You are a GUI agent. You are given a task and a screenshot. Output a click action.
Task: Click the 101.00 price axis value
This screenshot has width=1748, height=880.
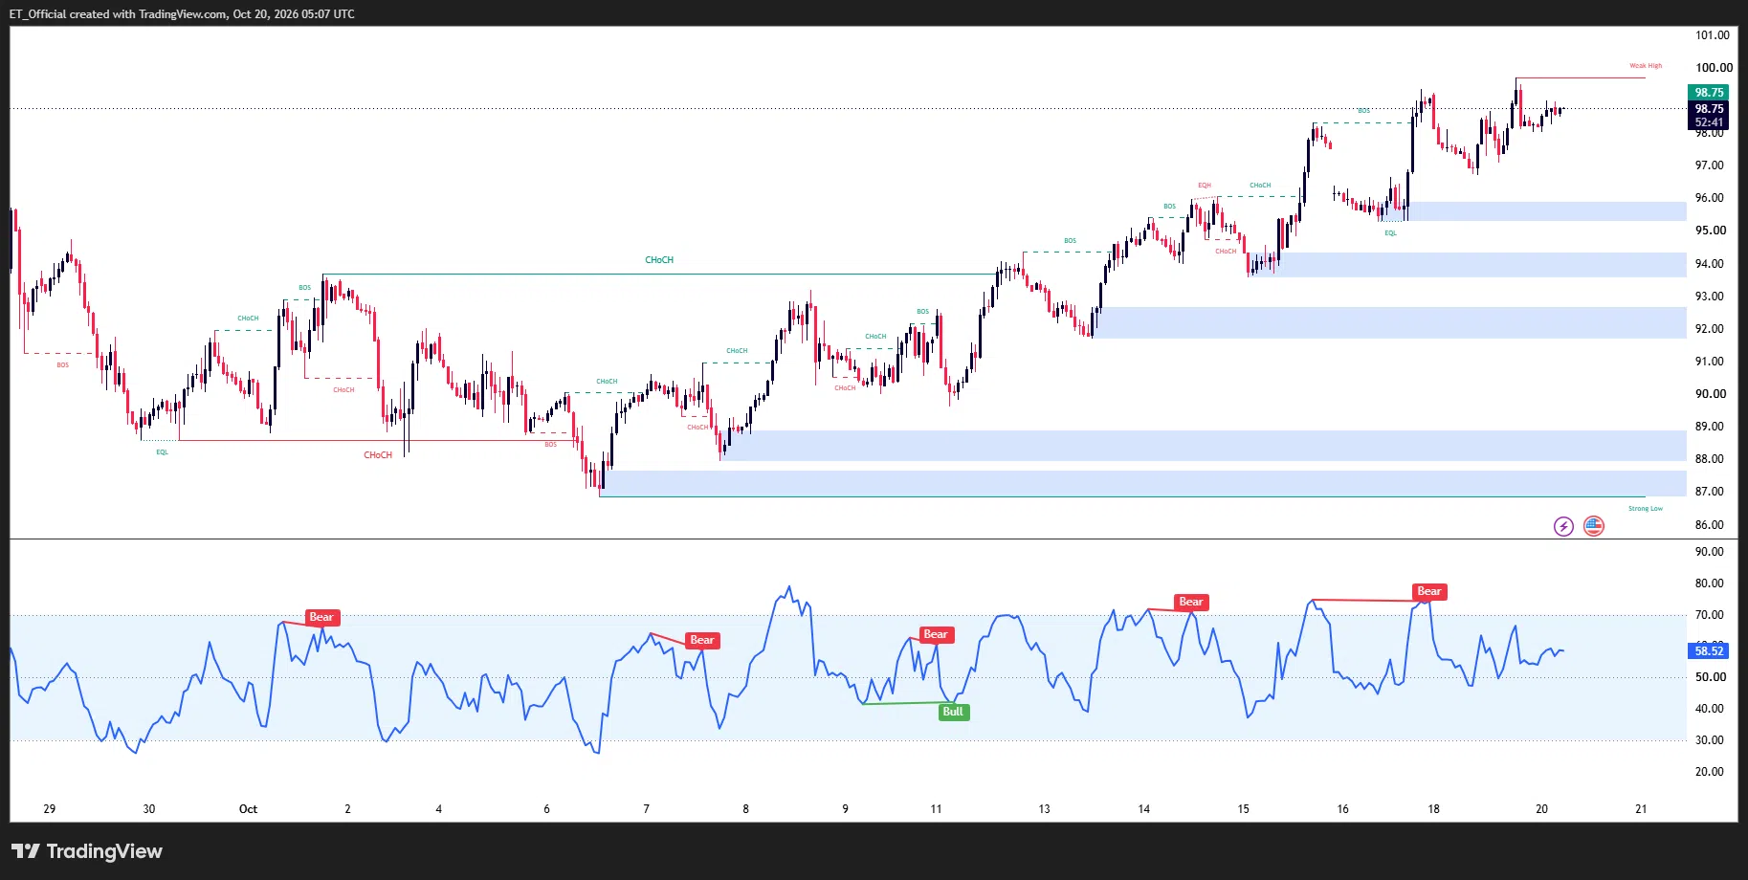pyautogui.click(x=1713, y=35)
